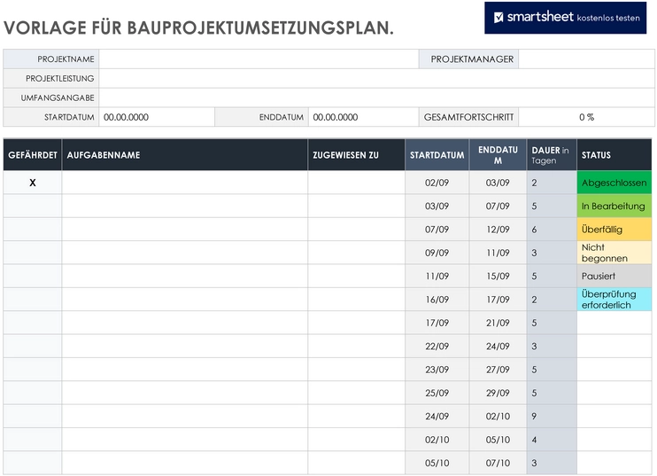This screenshot has width=657, height=476.
Task: Click the smartsheet checkmark logo icon
Action: coord(499,18)
